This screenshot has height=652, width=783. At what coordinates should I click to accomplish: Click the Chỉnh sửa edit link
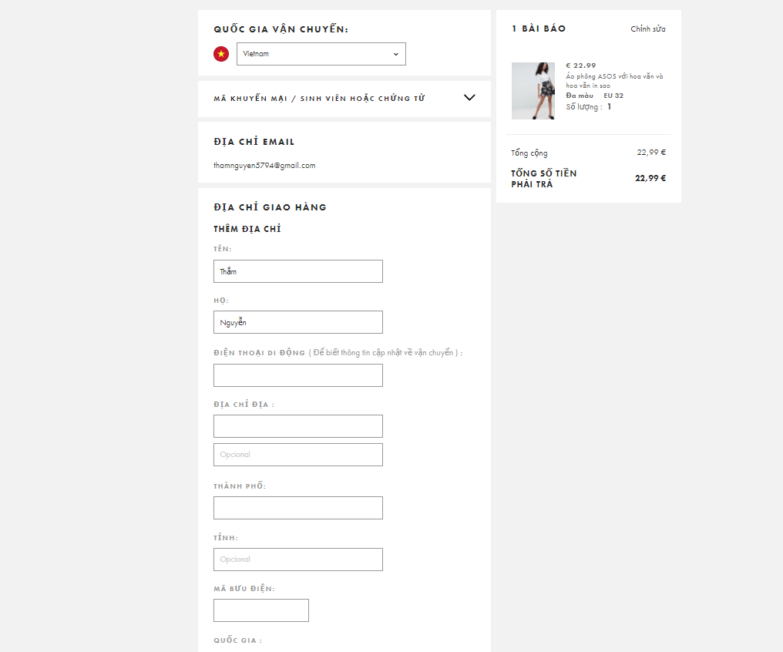click(x=647, y=29)
